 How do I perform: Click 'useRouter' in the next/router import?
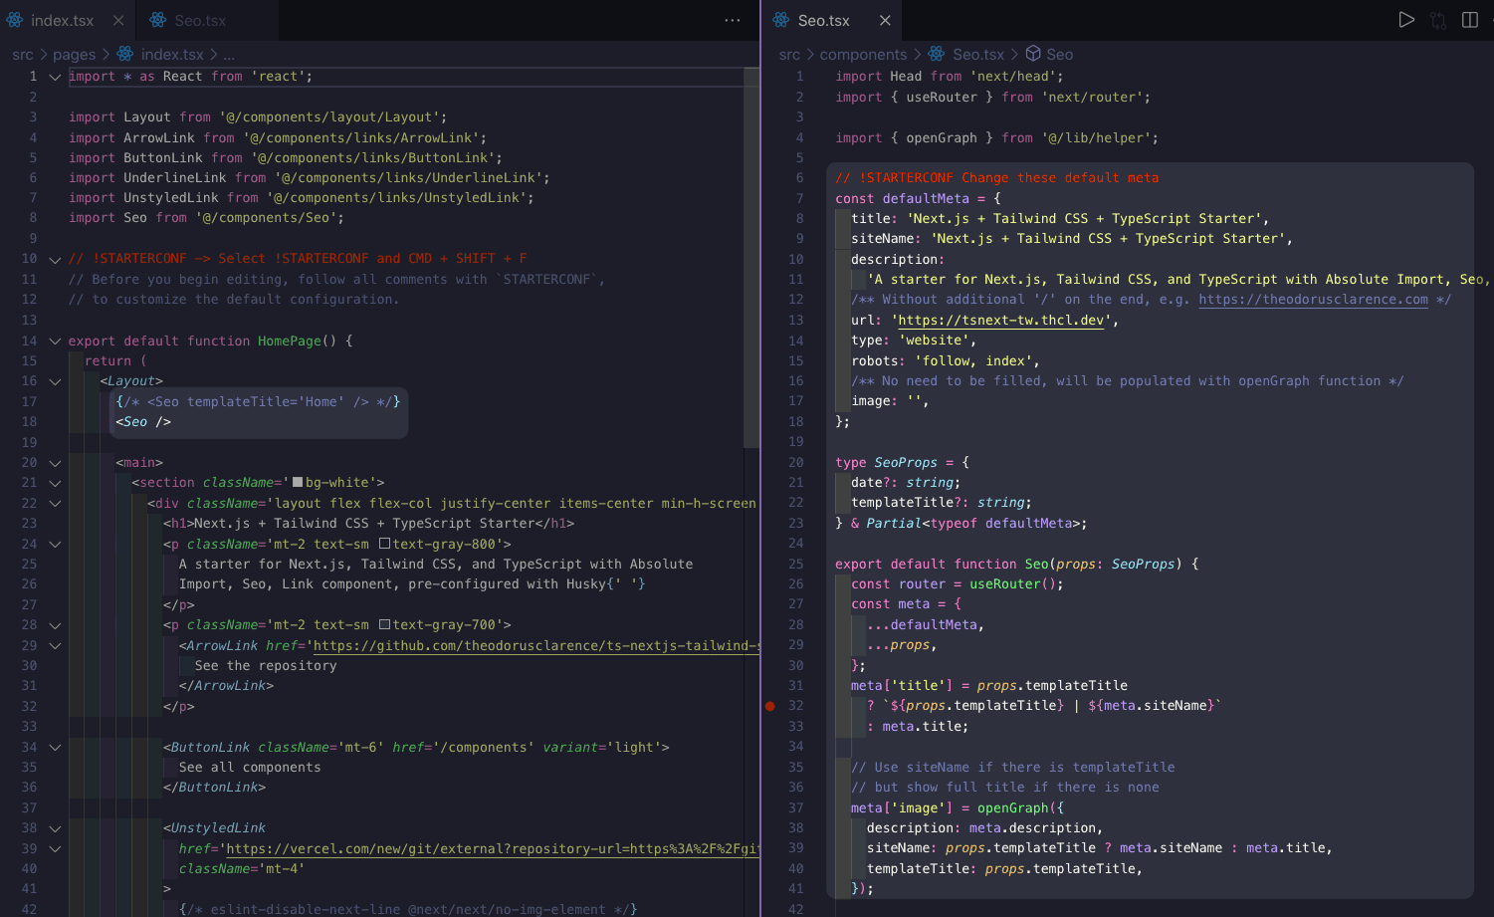[x=942, y=98]
